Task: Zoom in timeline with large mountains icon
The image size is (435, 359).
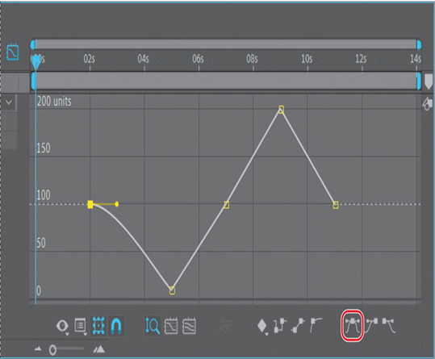Action: (99, 349)
